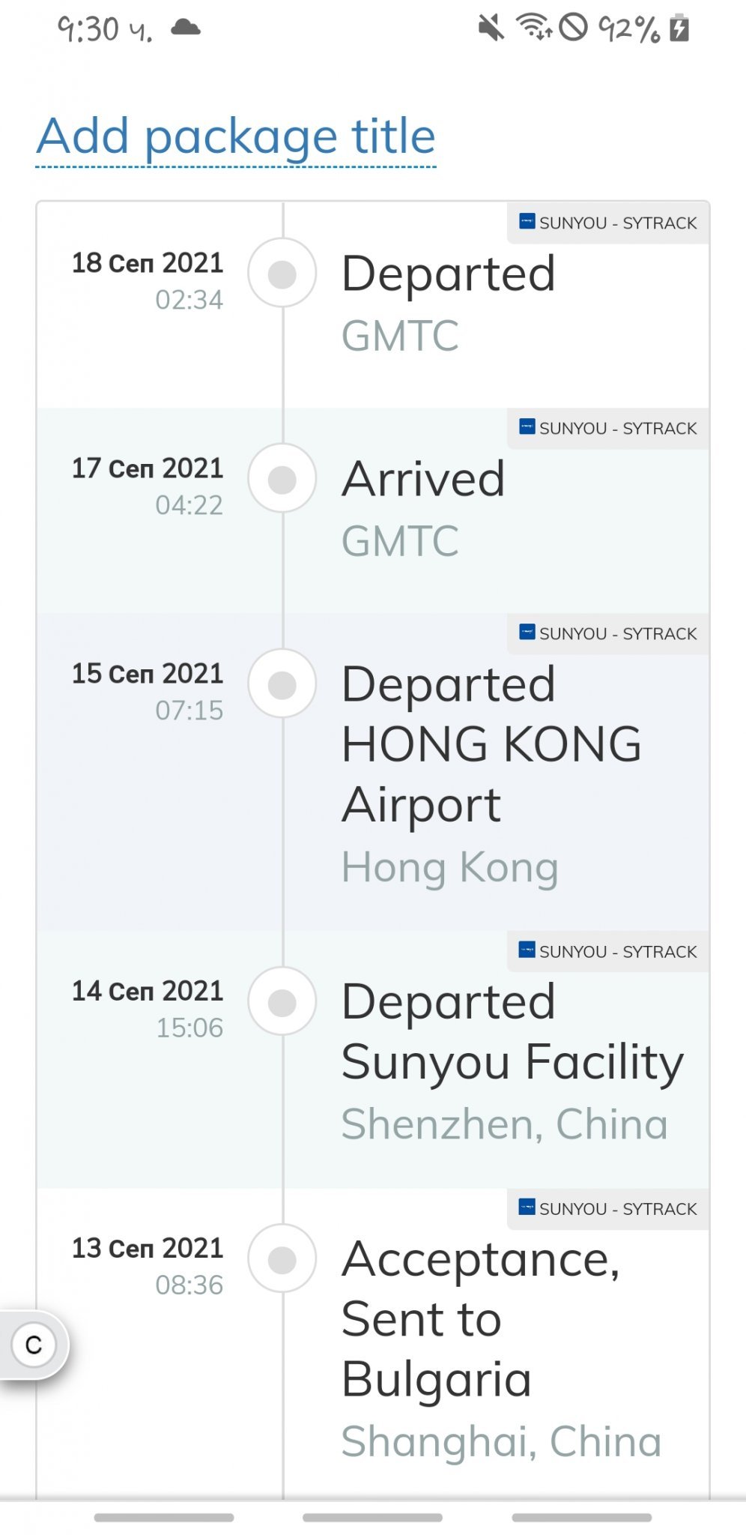746x1535 pixels.
Task: Tap the do-not-disturb circle icon
Action: (x=573, y=28)
